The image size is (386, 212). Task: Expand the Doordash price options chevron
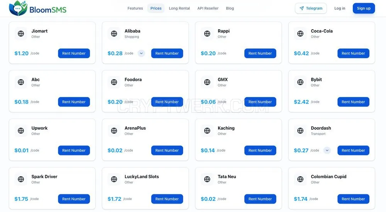pyautogui.click(x=327, y=150)
